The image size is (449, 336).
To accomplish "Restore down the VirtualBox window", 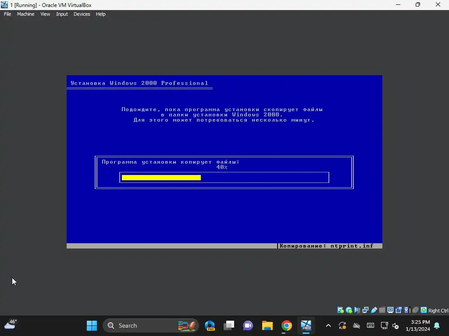I will click(418, 4).
